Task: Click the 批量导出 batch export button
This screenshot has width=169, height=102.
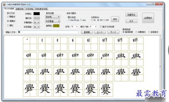Action: coord(131,15)
